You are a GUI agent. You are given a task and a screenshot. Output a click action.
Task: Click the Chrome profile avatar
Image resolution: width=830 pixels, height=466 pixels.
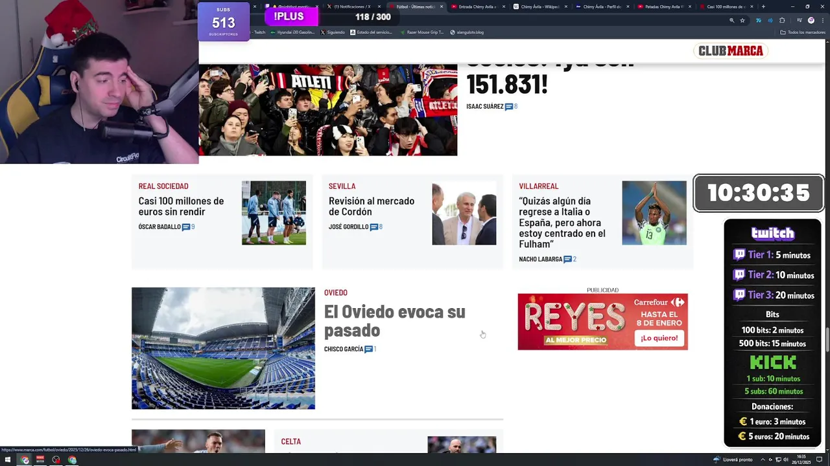click(x=811, y=20)
